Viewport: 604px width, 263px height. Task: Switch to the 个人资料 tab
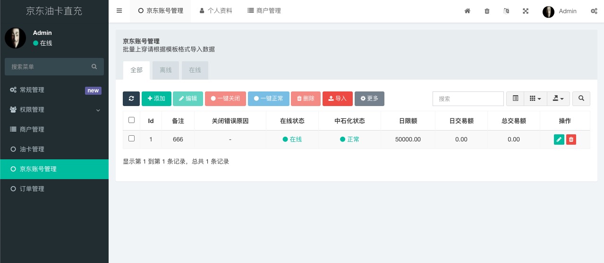[x=216, y=11]
